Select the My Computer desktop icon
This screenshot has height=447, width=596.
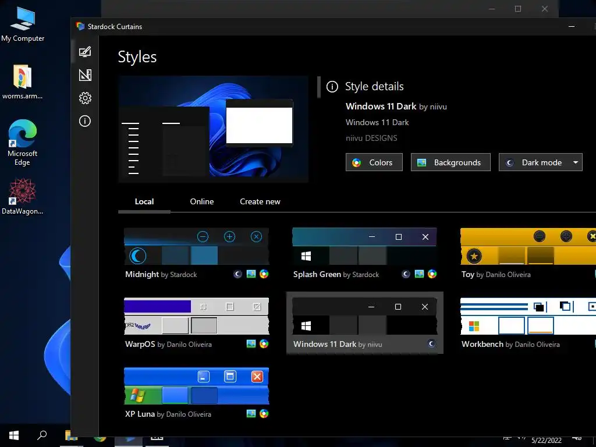tap(23, 24)
